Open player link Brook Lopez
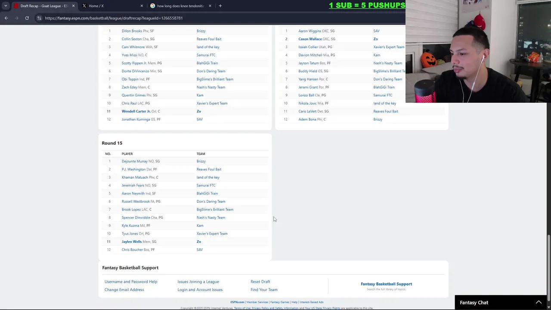This screenshot has height=310, width=551. [131, 210]
